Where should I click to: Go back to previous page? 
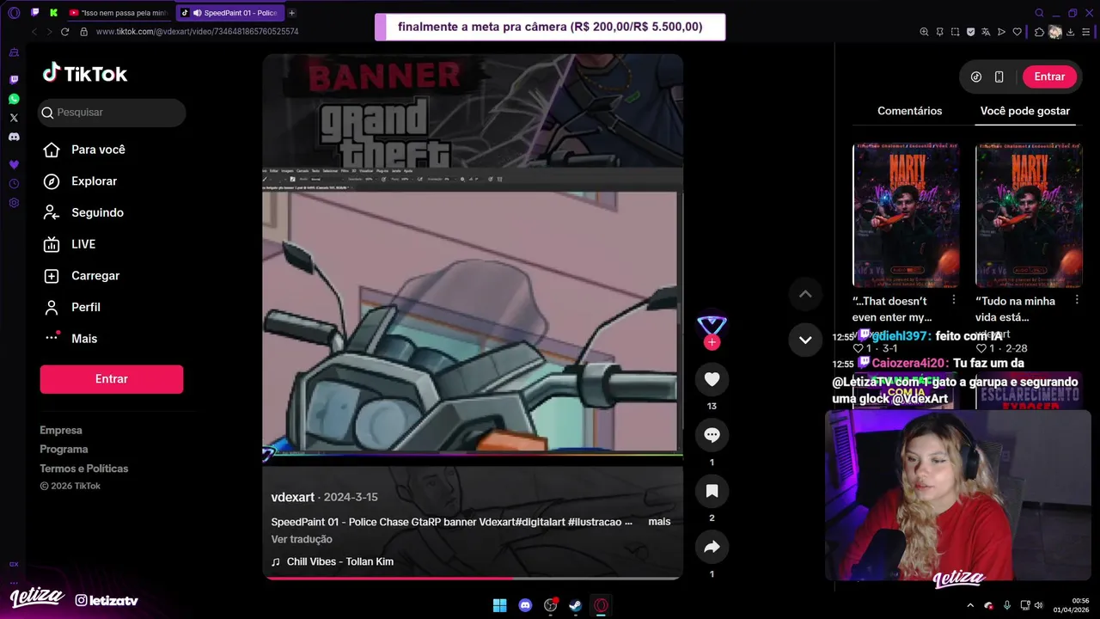34,32
